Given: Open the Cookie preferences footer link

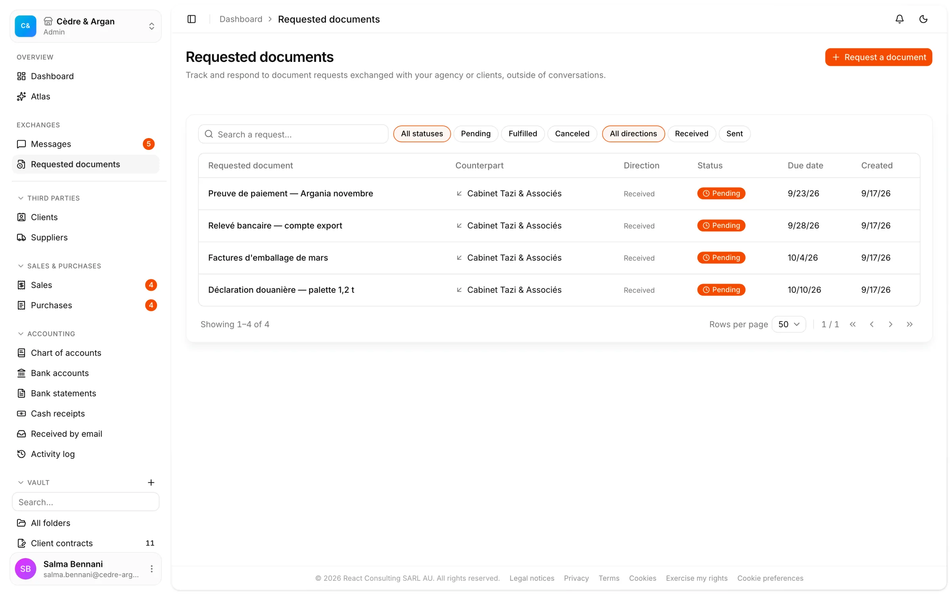Looking at the screenshot, I should click(x=770, y=578).
